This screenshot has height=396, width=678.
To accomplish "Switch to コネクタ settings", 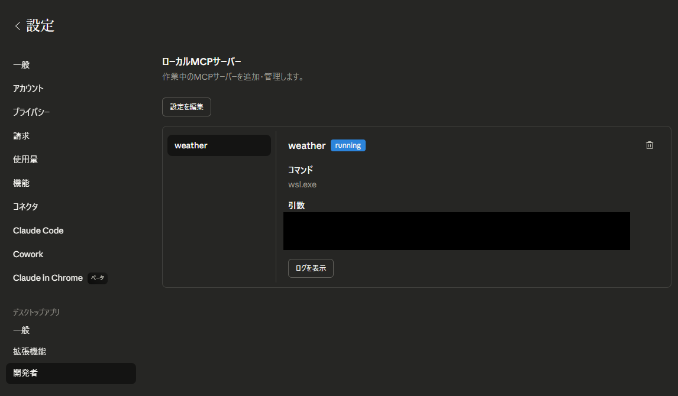I will pos(25,207).
